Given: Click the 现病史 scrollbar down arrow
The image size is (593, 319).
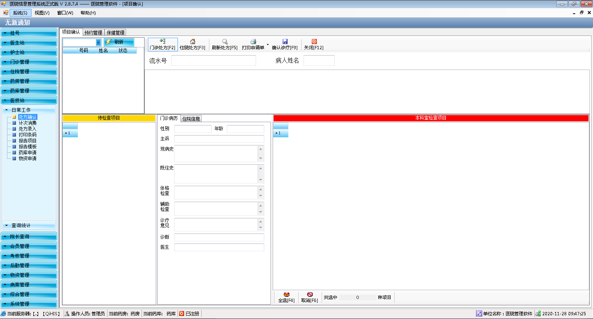Looking at the screenshot, I should coord(261,158).
